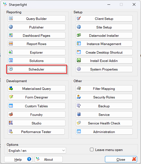Image resolution: width=141 pixels, height=164 pixels.
Task: Click the Create Desktop Shortcut icon
Action: (x=79, y=52)
